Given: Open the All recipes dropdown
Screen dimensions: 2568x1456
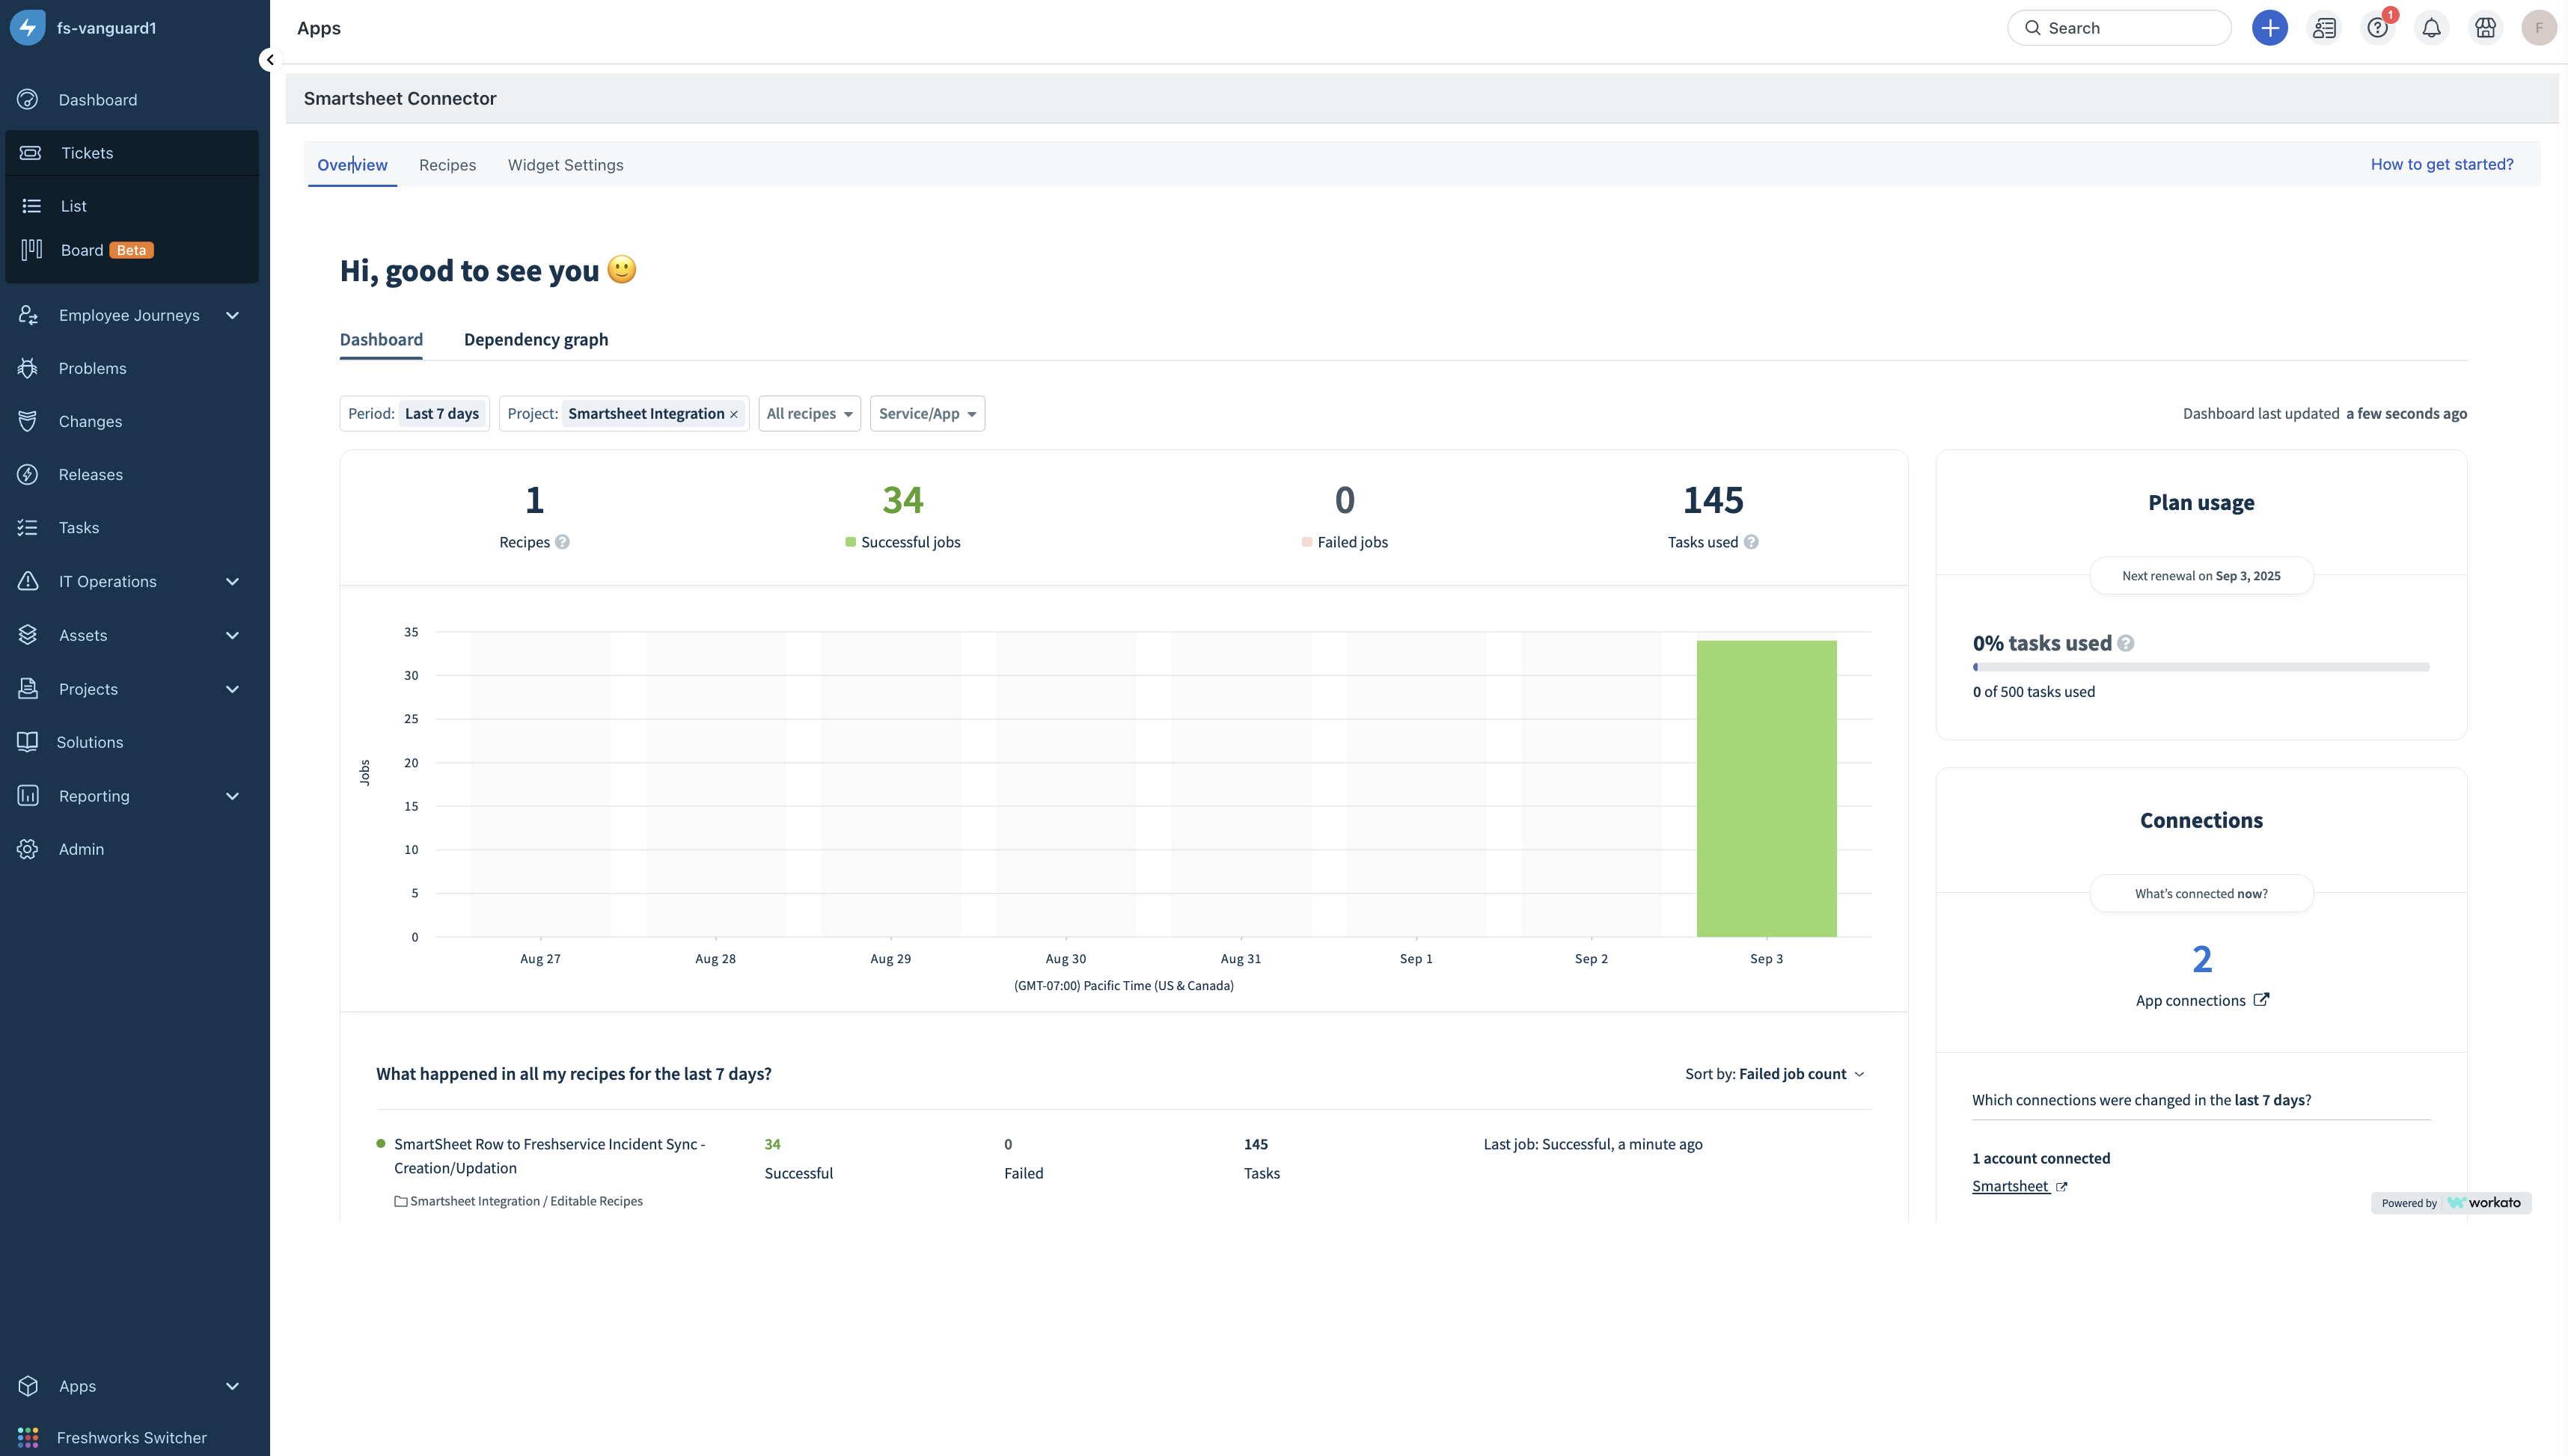Looking at the screenshot, I should coord(808,413).
